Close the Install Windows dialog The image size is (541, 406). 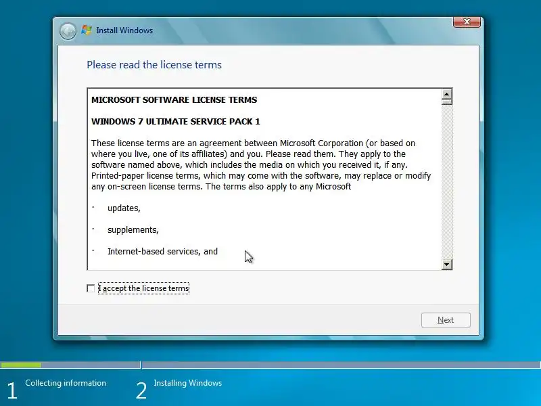click(x=467, y=22)
